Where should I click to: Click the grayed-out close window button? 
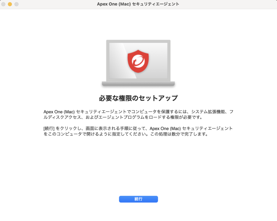pos(3,4)
